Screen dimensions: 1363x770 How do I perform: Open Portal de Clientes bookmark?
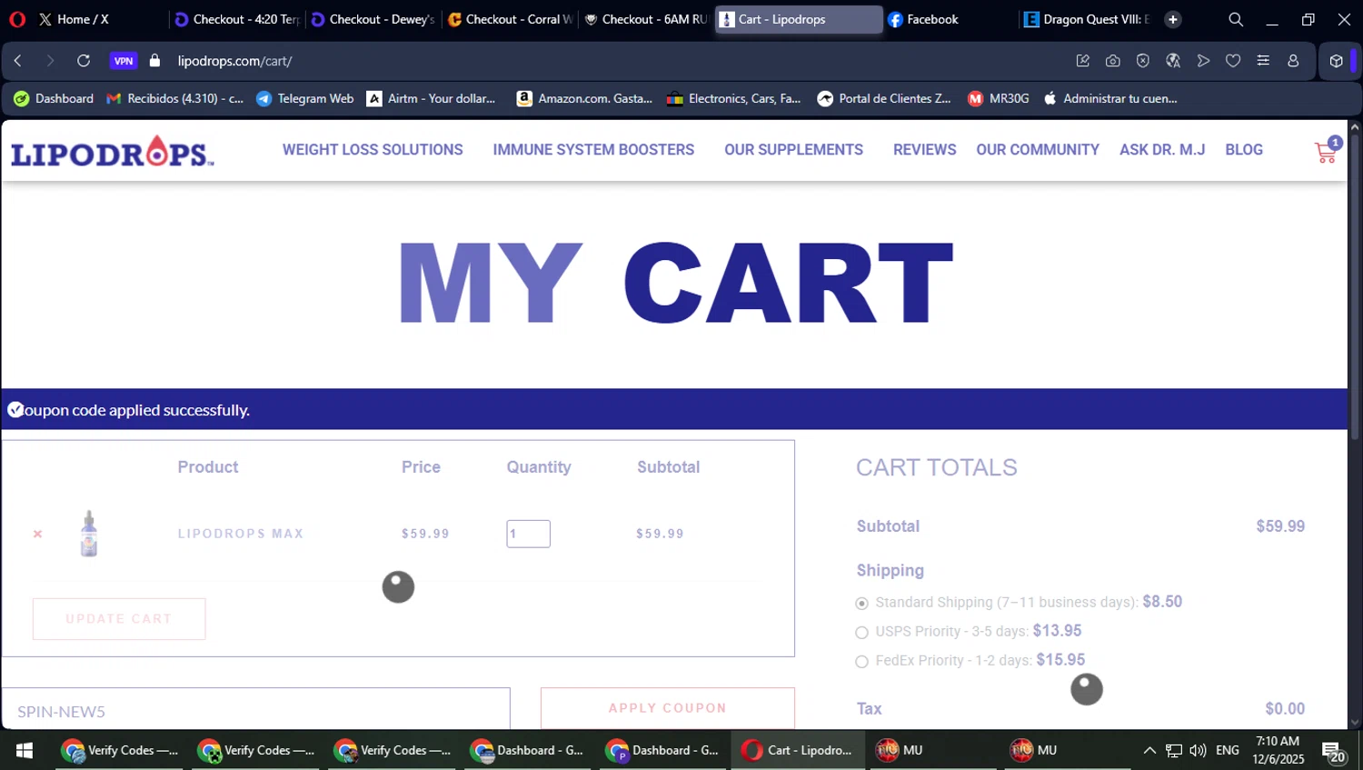click(x=884, y=98)
